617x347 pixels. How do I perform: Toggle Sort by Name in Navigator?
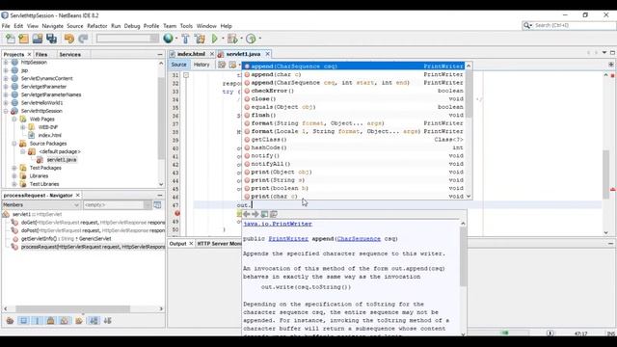point(94,321)
